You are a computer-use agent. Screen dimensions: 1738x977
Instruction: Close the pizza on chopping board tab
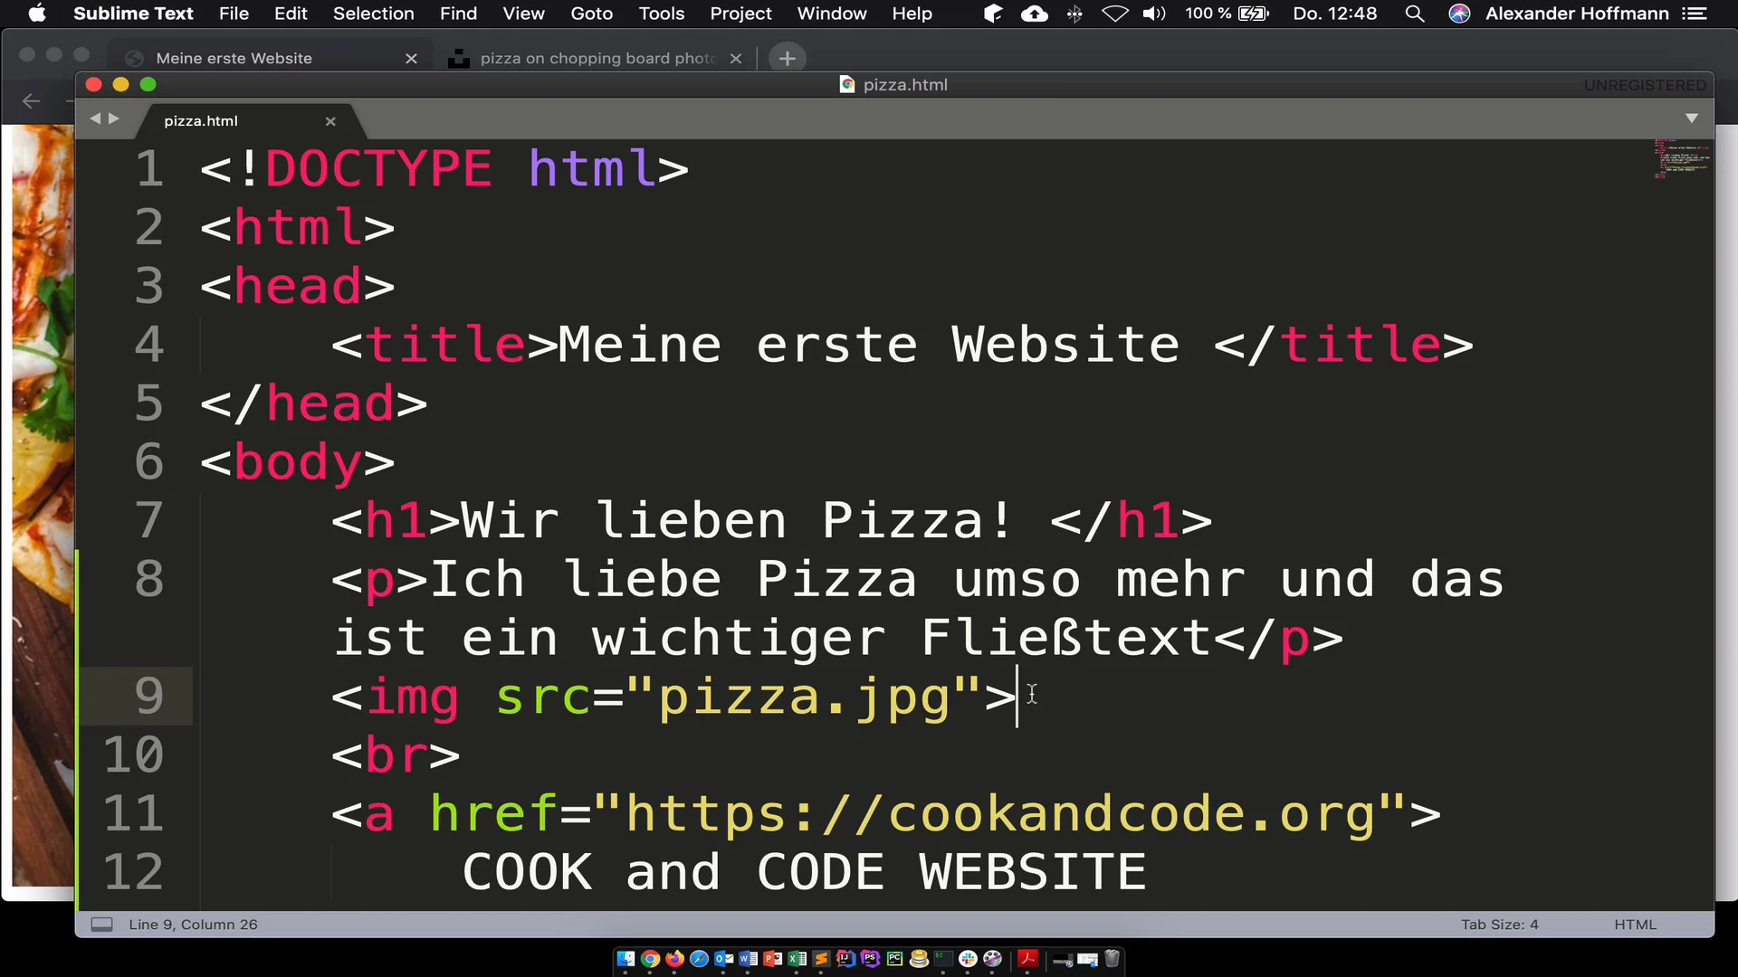[736, 58]
